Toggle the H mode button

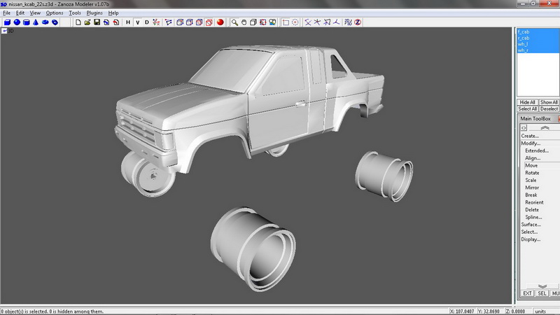click(128, 22)
